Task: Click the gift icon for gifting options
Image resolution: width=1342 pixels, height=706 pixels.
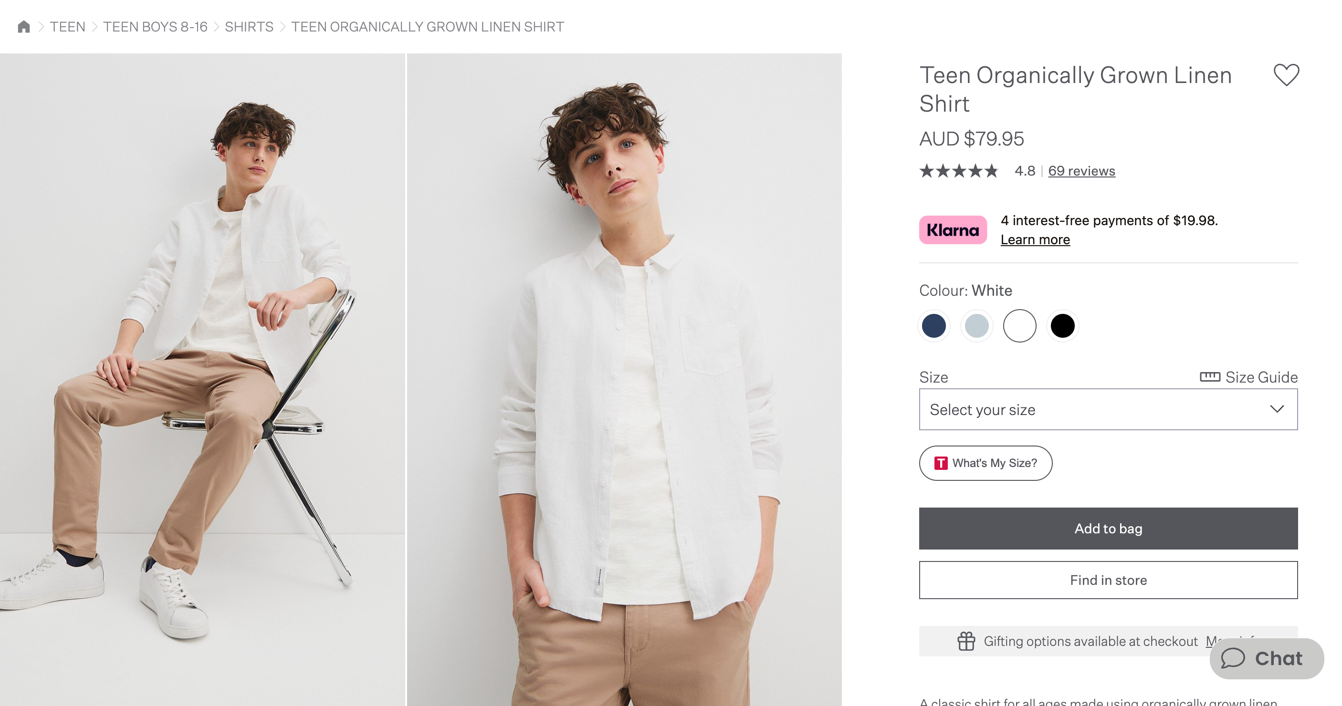Action: point(966,641)
